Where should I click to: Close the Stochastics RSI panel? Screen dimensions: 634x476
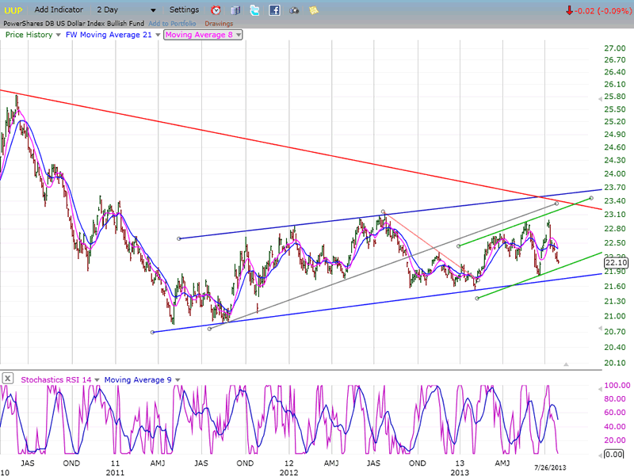tap(7, 379)
